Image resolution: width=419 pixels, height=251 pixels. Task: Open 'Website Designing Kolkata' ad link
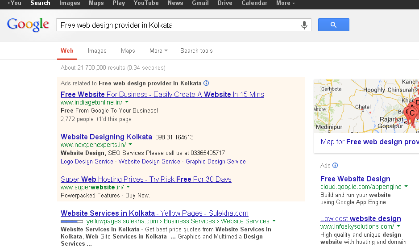[x=106, y=137]
